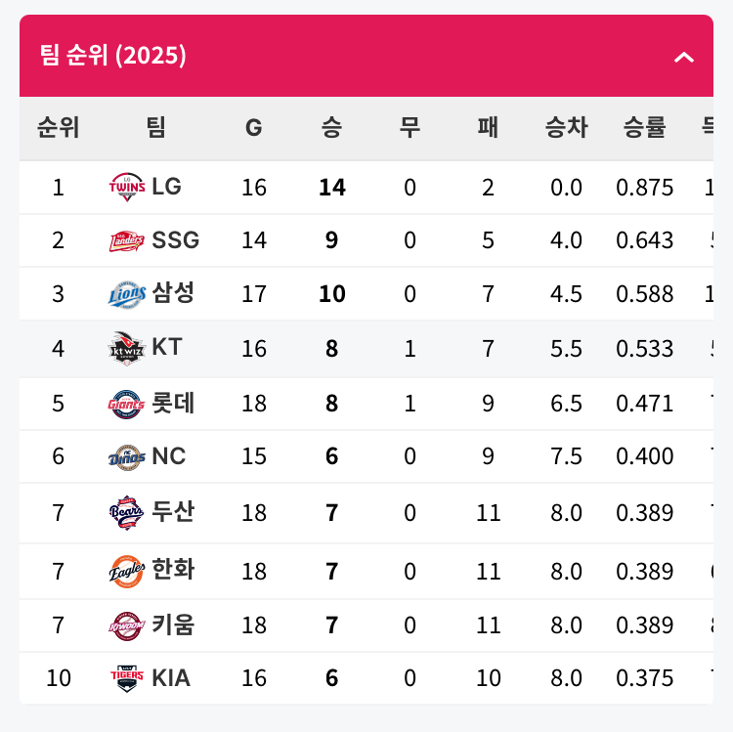Click the 팀 순위 (2025) title text

(x=112, y=56)
